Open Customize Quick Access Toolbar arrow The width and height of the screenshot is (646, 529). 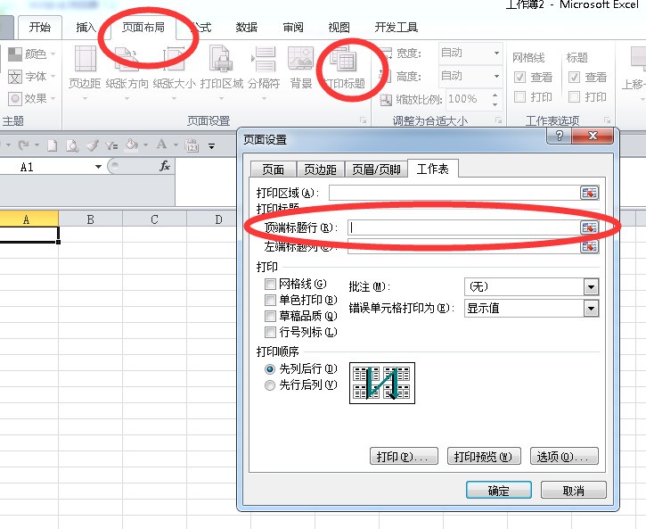[211, 146]
